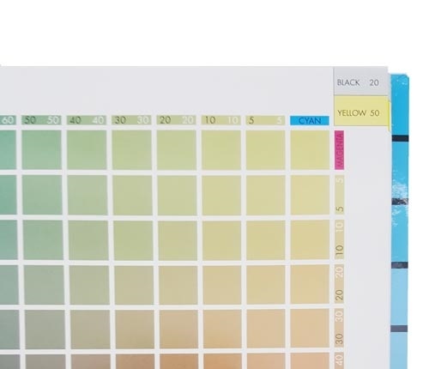Viewport: 429px width, 369px height.
Task: Click the cyan column header 30
Action: 131,120
